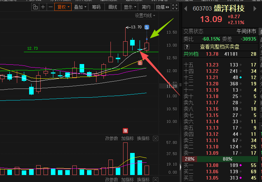Viewport: 262px width, 182px height.
Task: Click the red 涨 marker icon
Action: (x=125, y=131)
